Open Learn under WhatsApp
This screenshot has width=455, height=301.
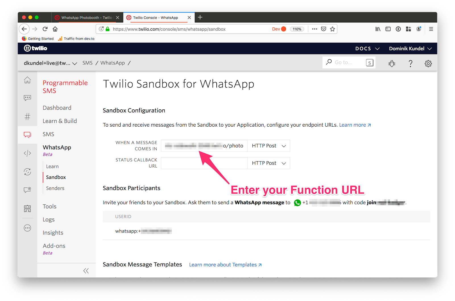click(52, 166)
